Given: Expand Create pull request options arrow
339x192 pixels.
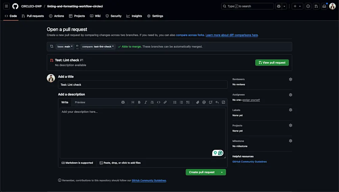Looking at the screenshot, I should pos(222,172).
